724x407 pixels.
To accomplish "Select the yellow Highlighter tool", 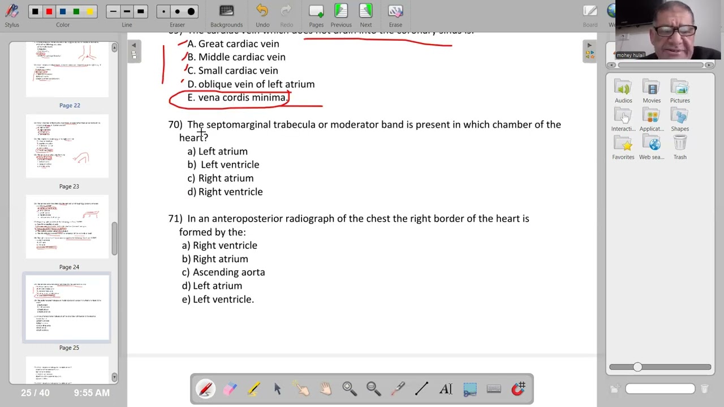I will point(253,388).
